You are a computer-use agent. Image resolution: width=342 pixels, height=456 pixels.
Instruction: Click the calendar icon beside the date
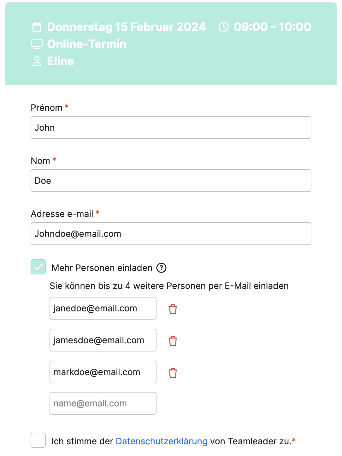coord(37,27)
